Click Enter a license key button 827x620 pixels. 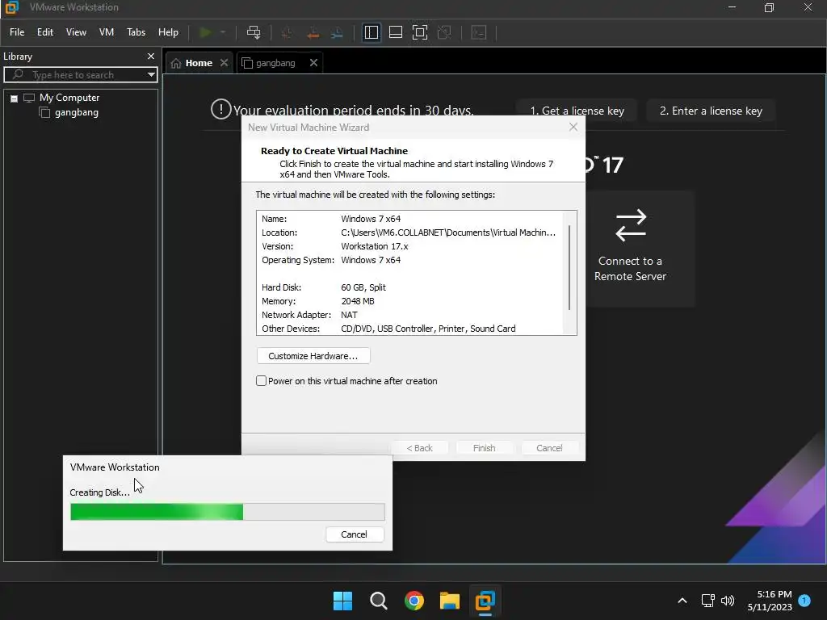pyautogui.click(x=711, y=111)
